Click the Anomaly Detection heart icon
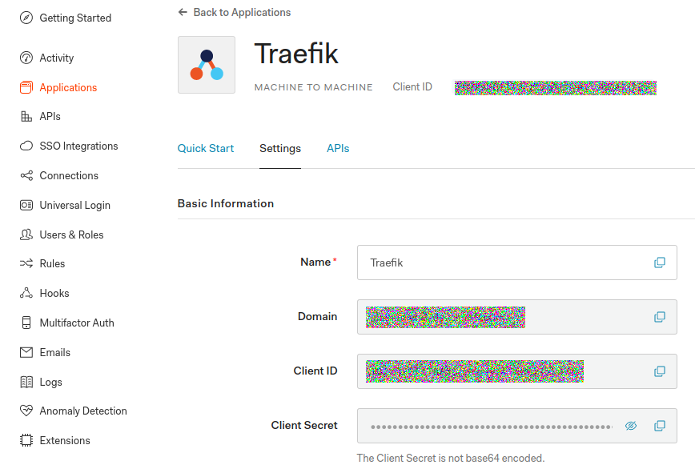 [x=26, y=411]
